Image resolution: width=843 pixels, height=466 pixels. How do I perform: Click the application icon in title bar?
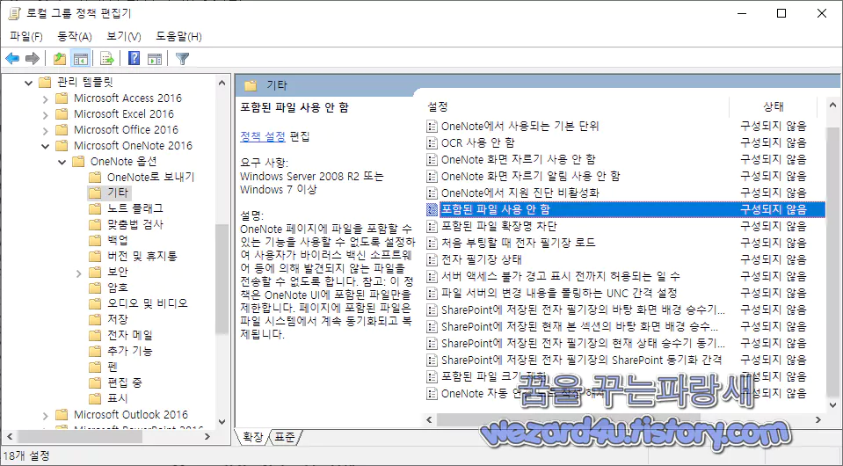coord(14,13)
